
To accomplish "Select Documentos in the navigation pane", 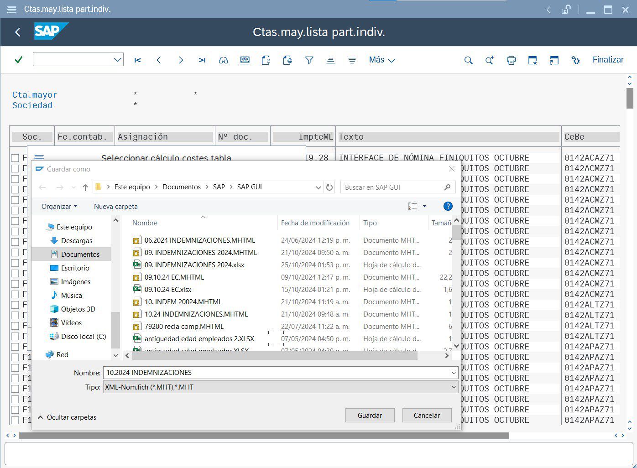I will tap(80, 255).
